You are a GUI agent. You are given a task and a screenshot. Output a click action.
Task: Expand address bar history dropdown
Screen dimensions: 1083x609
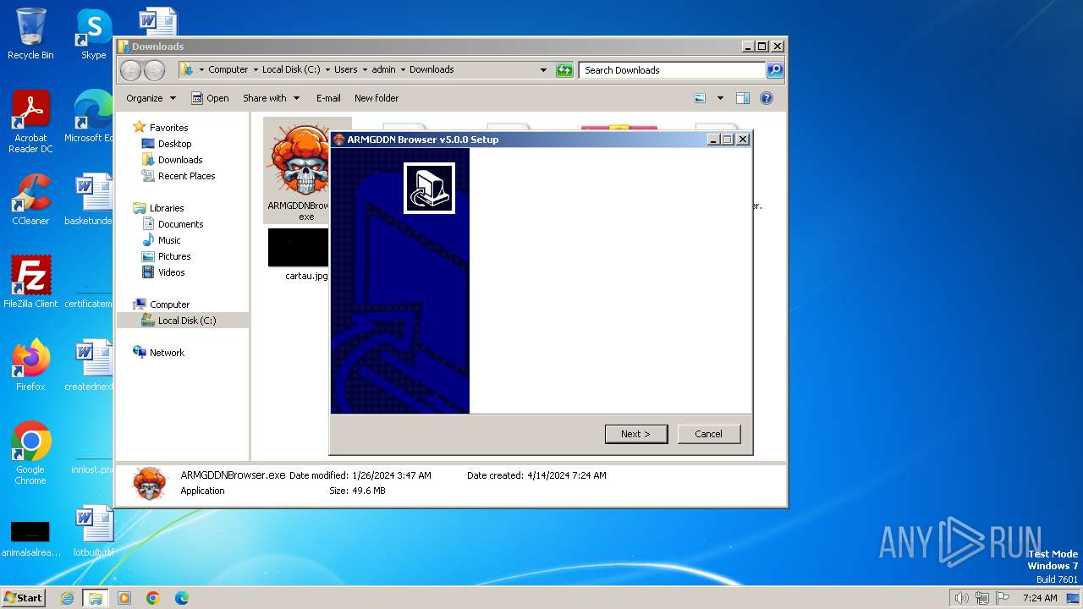[543, 70]
